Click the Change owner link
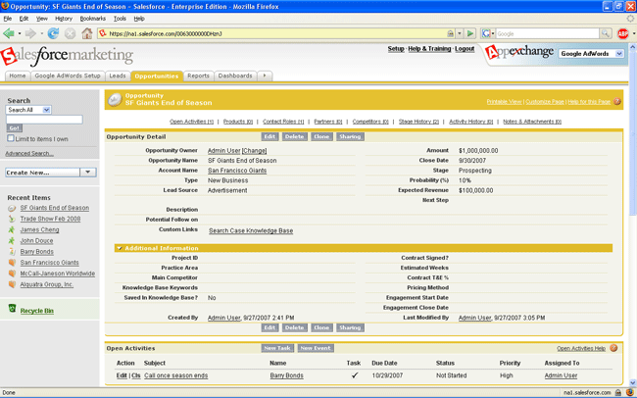637x398 pixels. pyautogui.click(x=255, y=150)
